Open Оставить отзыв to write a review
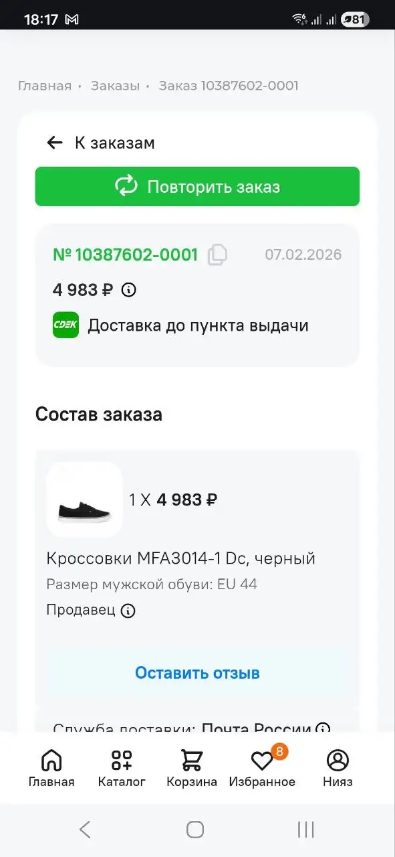This screenshot has width=395, height=857. coord(197,673)
